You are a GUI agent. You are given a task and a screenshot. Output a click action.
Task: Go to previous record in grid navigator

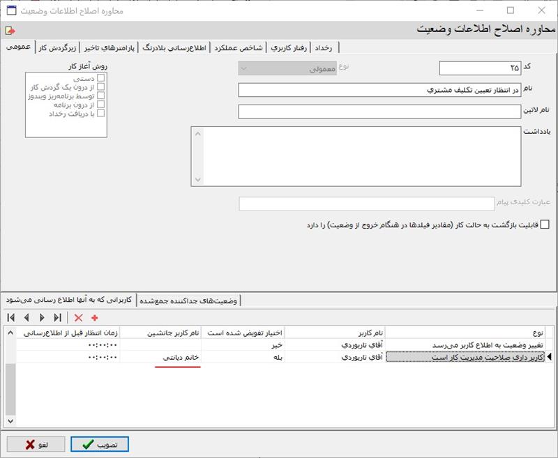27,317
